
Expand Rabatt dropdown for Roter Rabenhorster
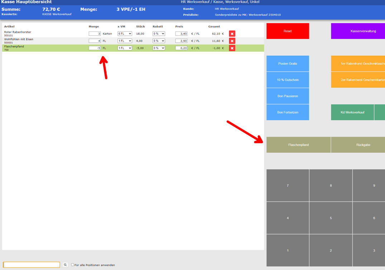pos(159,34)
